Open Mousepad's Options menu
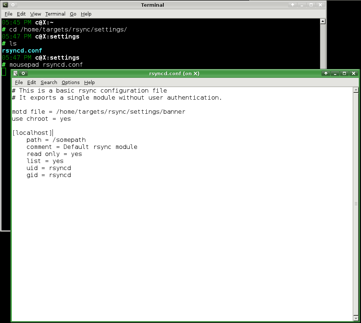This screenshot has width=361, height=323. tap(71, 83)
